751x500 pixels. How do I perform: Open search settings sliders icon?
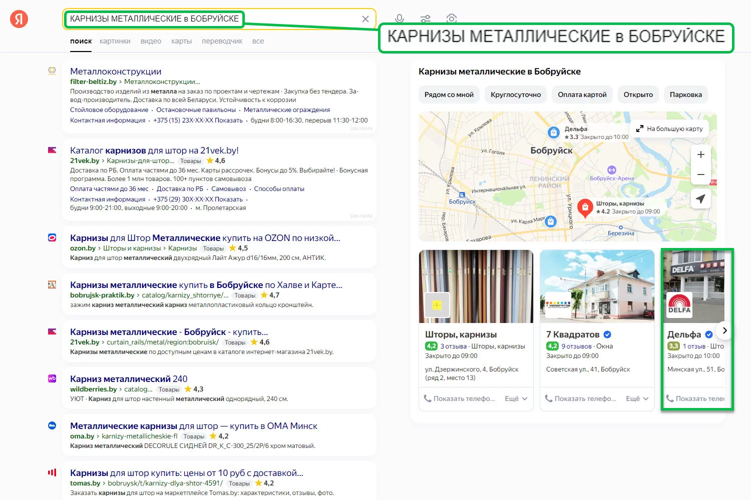[426, 19]
